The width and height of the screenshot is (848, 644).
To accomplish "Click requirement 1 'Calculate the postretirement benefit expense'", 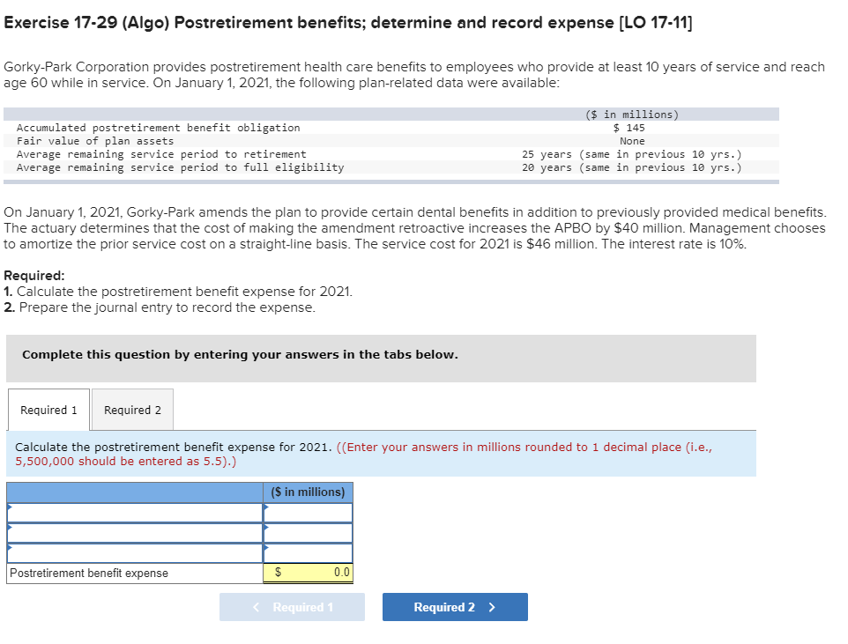I will click(x=178, y=292).
